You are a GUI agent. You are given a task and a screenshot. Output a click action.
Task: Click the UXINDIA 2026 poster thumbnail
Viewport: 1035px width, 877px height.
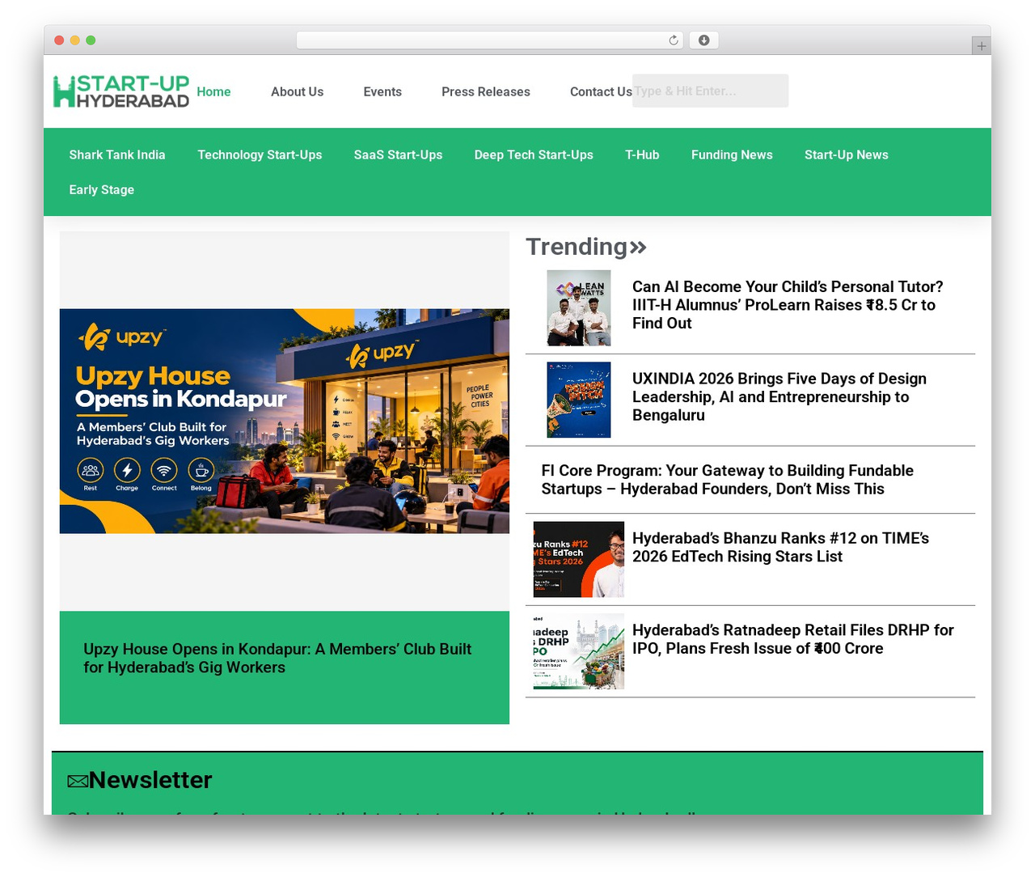click(x=579, y=400)
